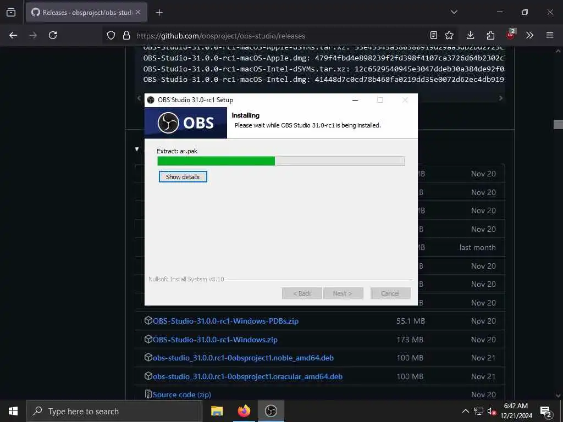The image size is (563, 422).
Task: Download Source code (zip)
Action: point(181,395)
